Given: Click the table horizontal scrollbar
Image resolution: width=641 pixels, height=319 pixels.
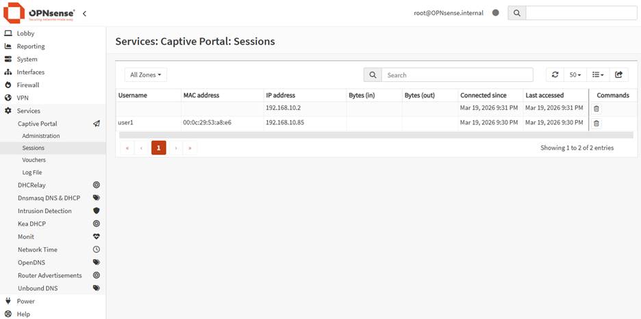Looking at the screenshot, I should coord(375,135).
